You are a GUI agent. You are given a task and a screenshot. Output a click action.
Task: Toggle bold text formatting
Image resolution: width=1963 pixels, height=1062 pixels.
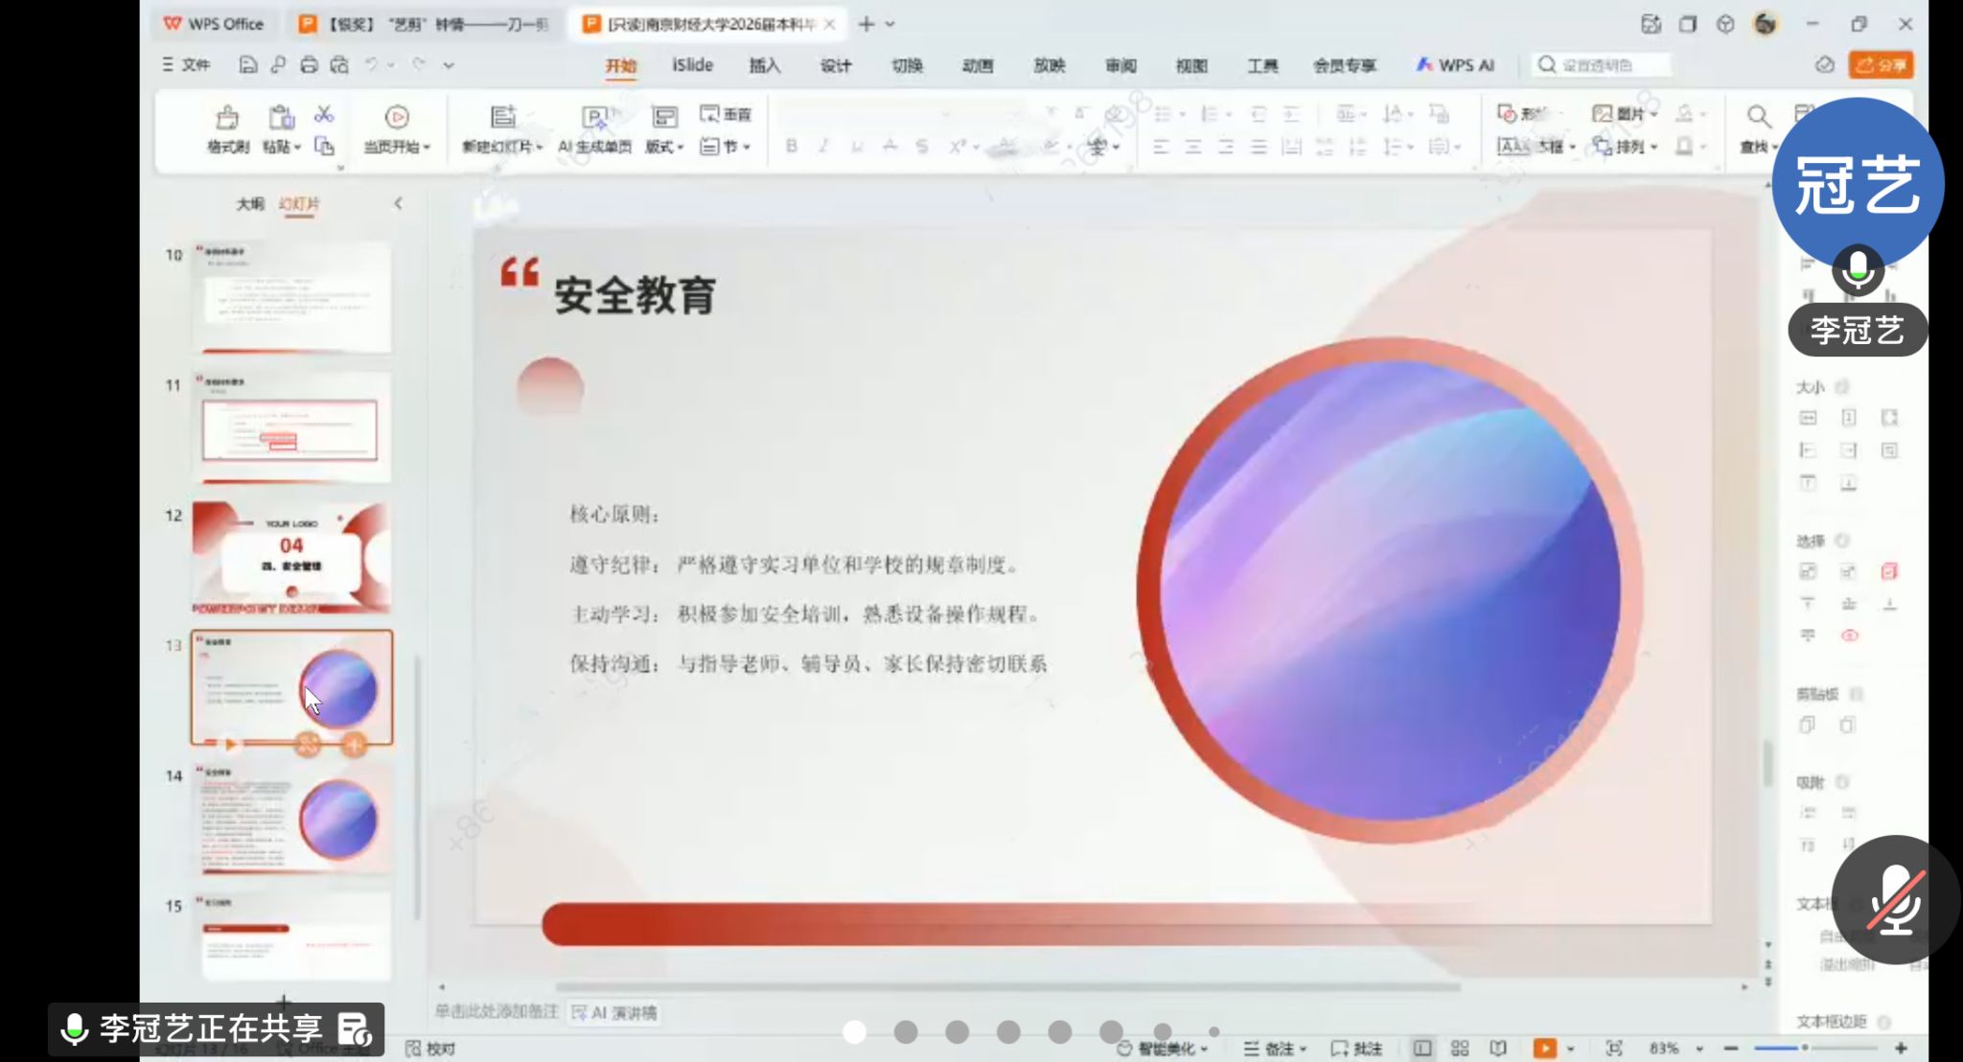791,146
